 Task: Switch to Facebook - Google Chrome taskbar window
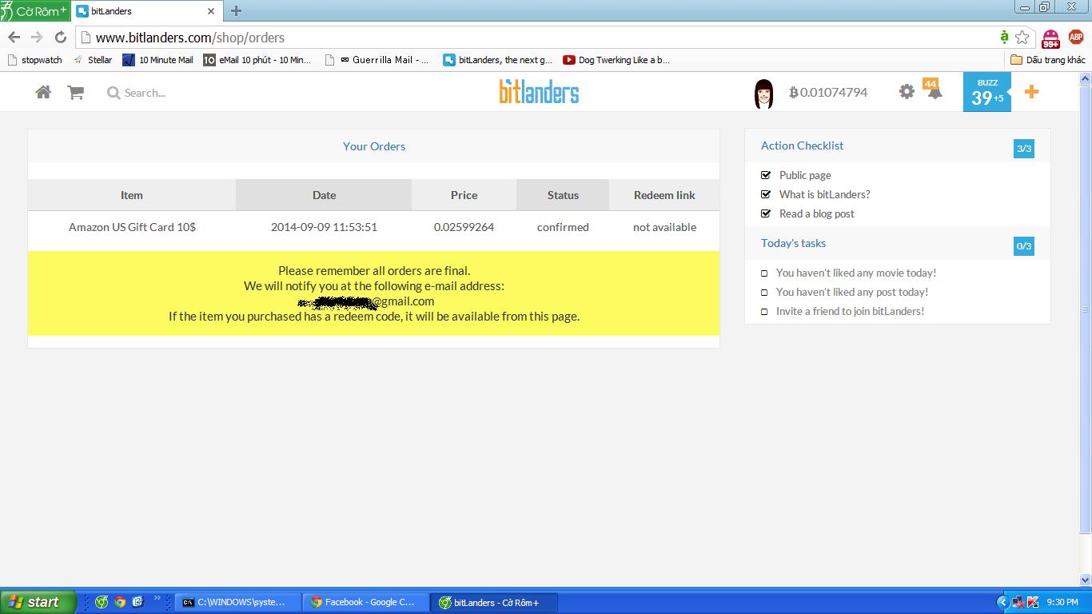(x=366, y=603)
